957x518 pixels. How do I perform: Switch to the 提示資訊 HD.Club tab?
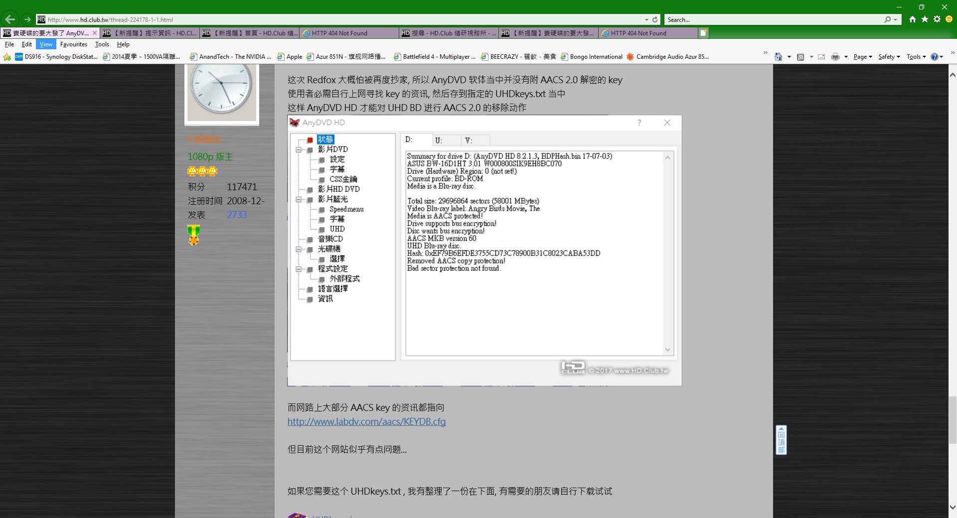(150, 33)
